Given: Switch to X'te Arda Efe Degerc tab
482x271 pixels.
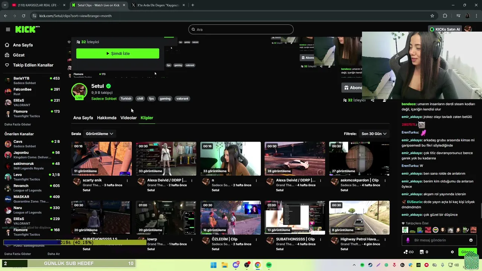Looking at the screenshot, I should click(158, 5).
